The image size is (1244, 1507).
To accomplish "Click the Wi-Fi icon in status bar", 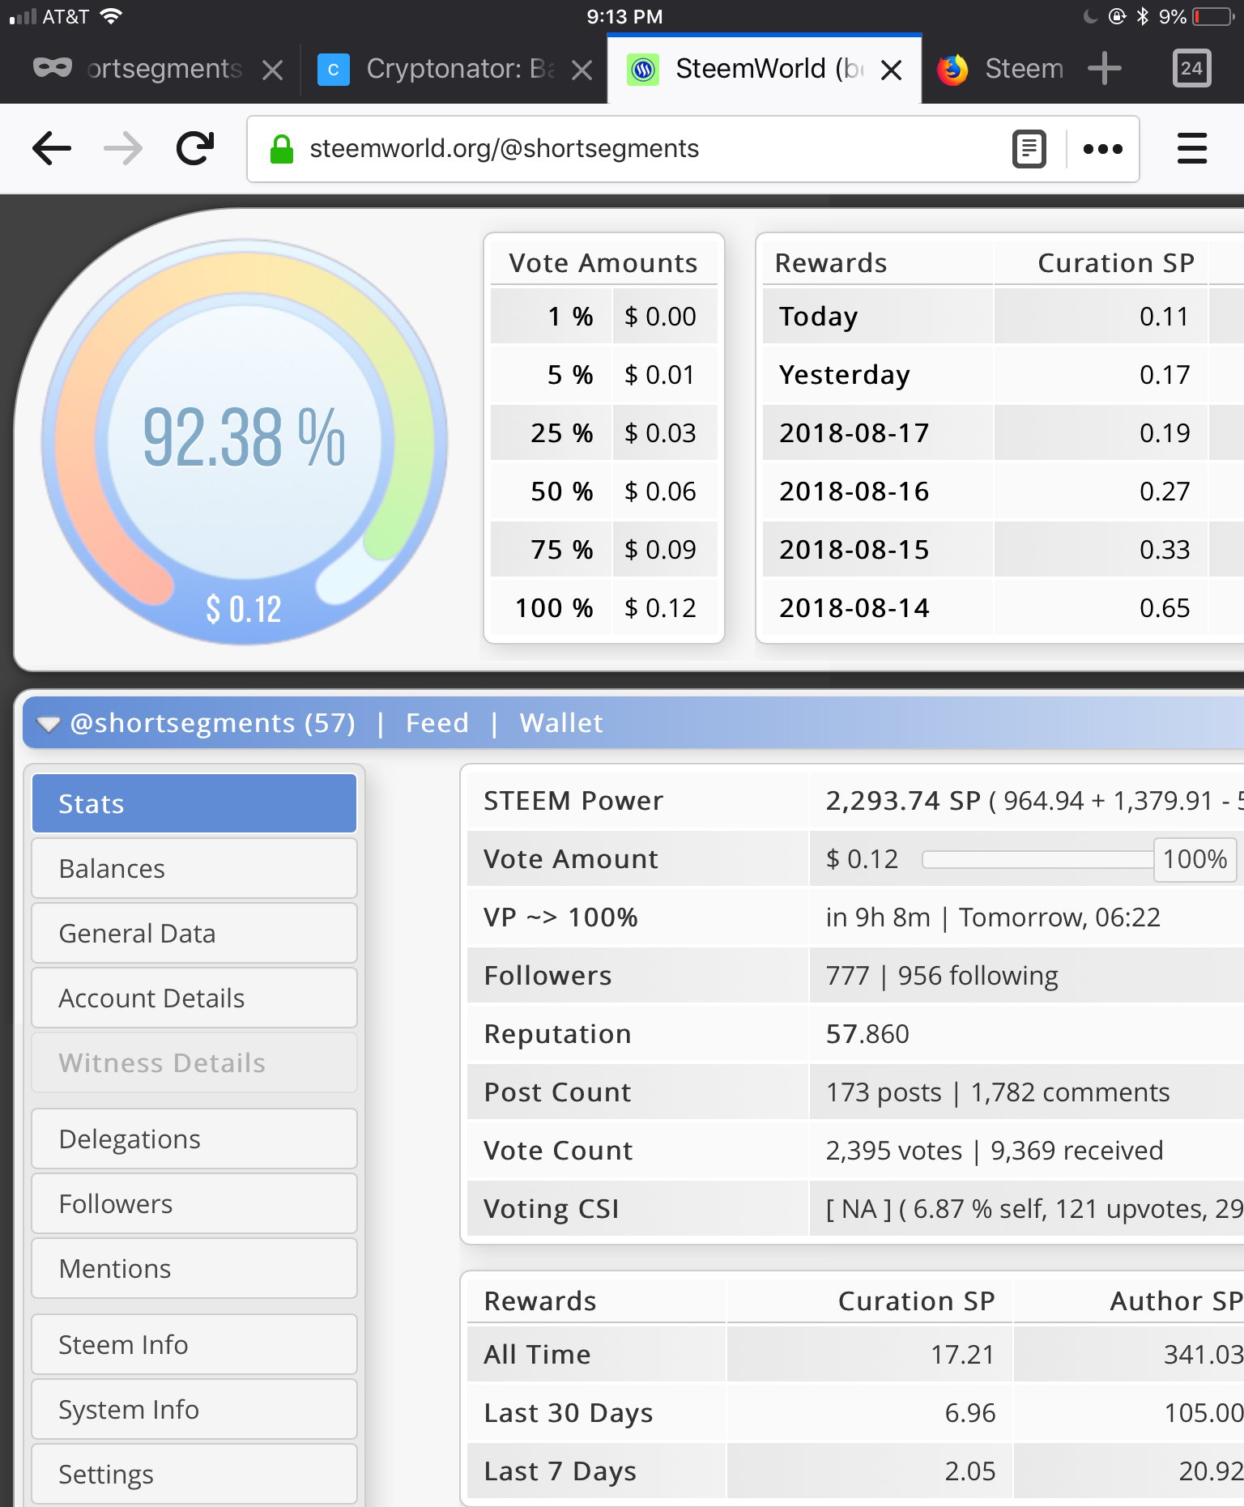I will (111, 16).
